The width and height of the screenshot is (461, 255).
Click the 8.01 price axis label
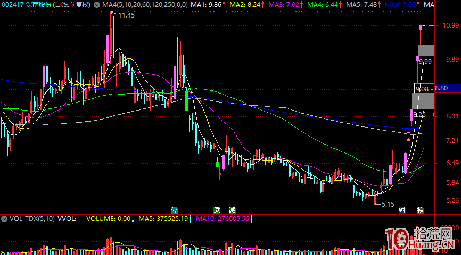click(452, 116)
